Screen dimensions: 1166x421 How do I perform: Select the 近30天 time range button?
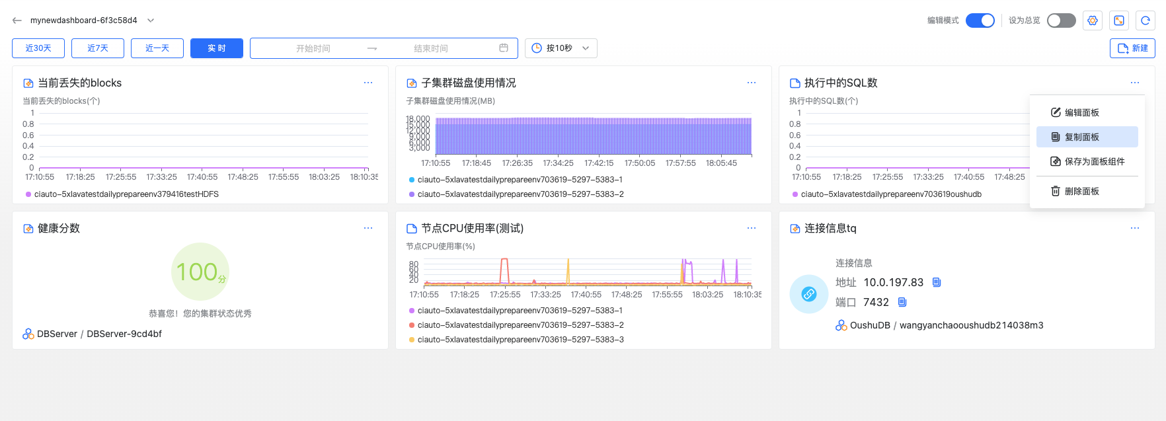(x=38, y=48)
